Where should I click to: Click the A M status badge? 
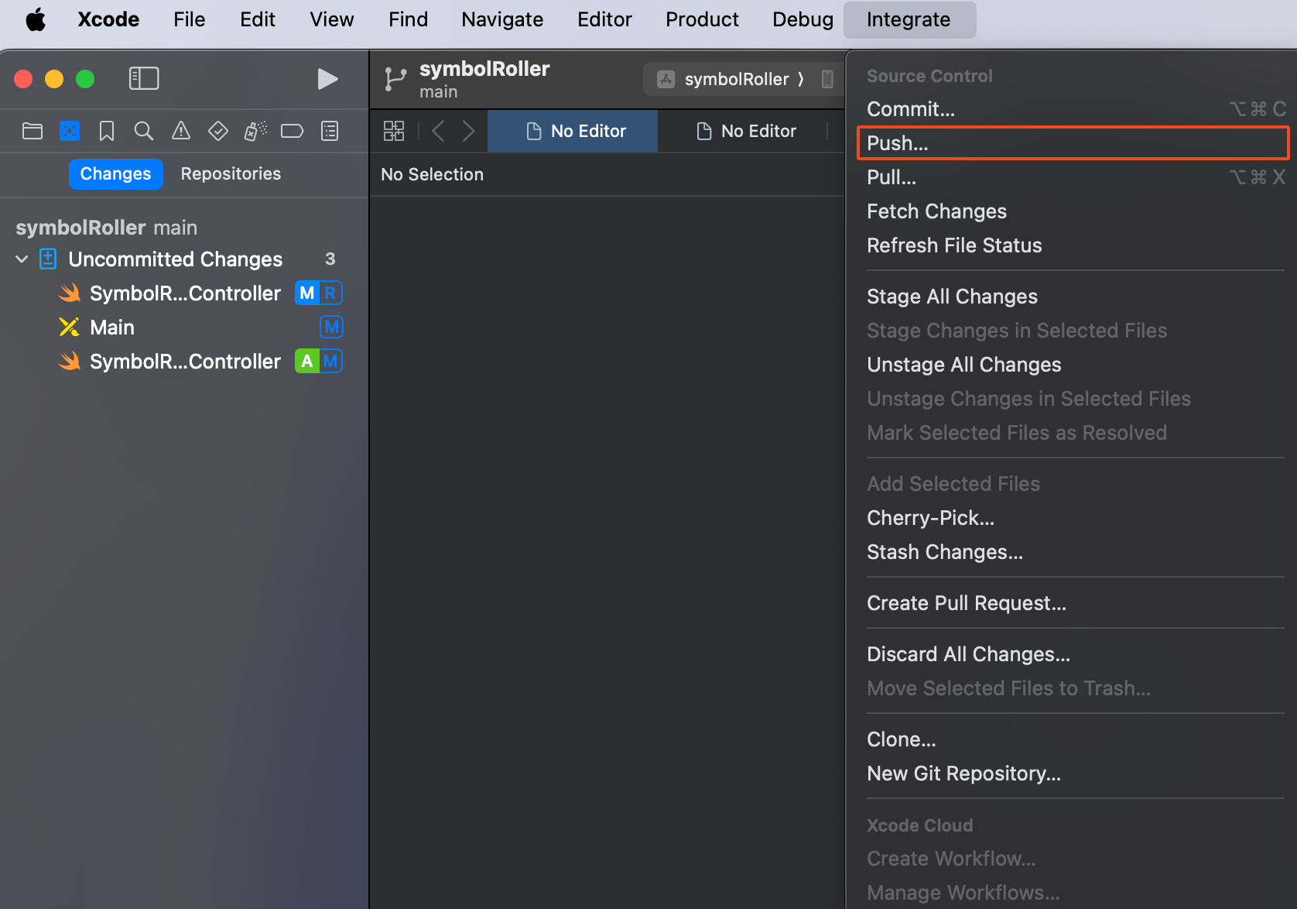tap(319, 362)
